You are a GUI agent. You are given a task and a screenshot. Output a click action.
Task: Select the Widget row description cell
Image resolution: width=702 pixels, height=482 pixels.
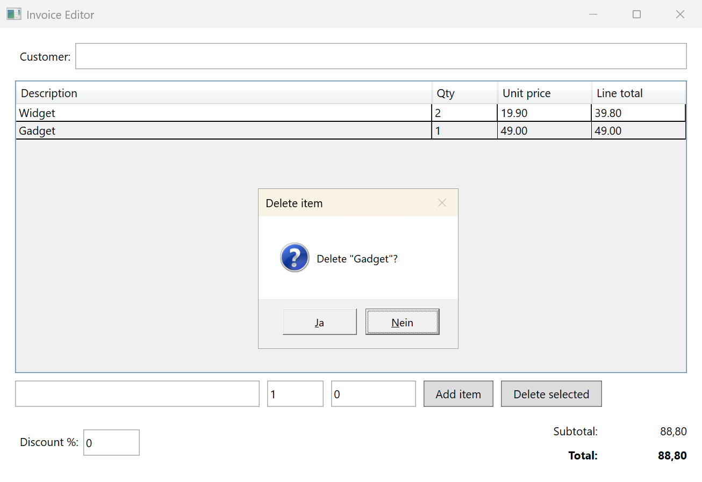224,113
